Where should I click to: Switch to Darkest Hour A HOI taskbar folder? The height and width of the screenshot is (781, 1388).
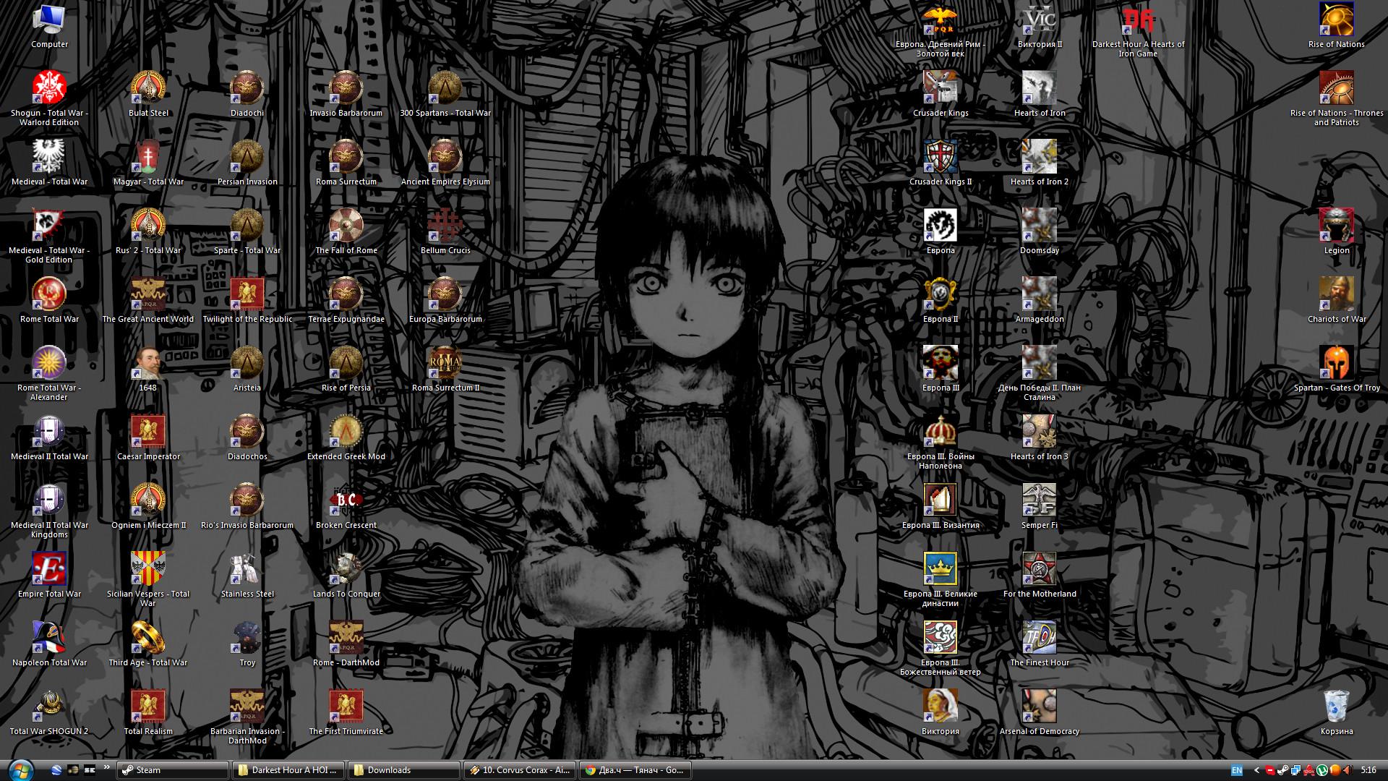[288, 770]
